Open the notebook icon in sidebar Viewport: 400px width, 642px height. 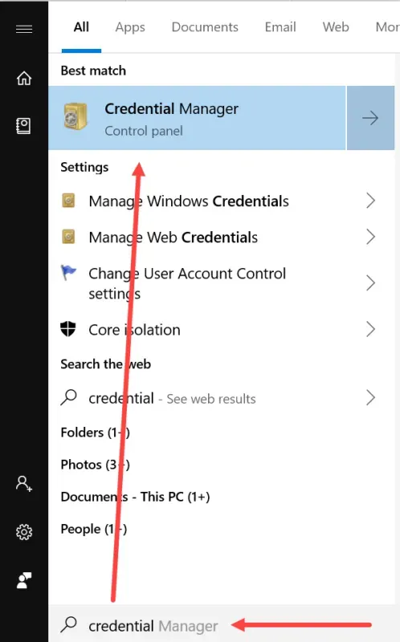point(23,126)
